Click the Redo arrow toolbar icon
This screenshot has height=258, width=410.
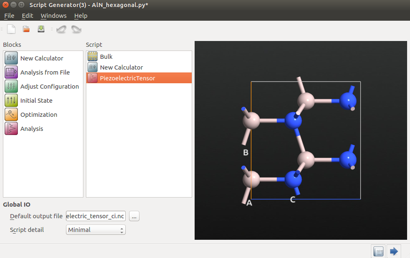click(76, 29)
